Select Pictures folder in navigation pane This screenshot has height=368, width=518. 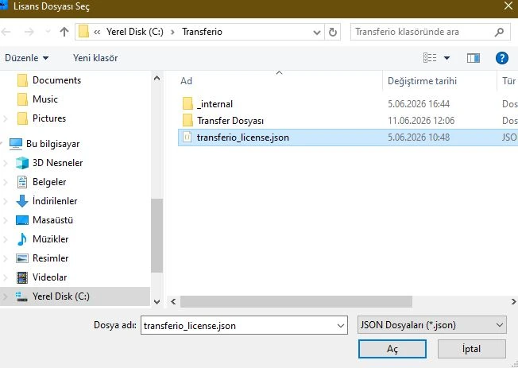click(x=49, y=118)
